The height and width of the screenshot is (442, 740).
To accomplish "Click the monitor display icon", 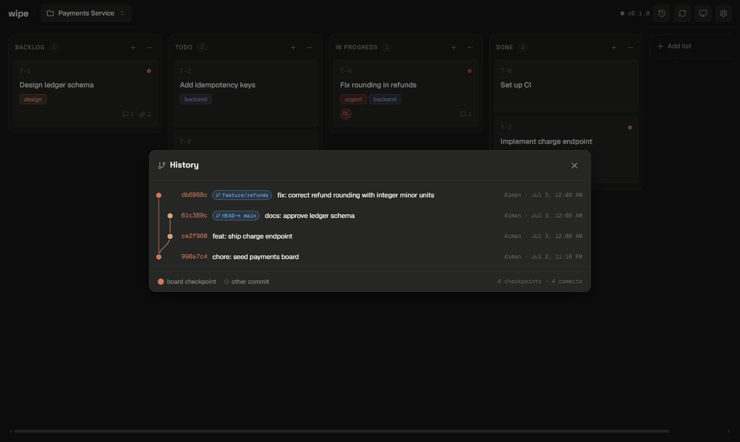I will (703, 13).
